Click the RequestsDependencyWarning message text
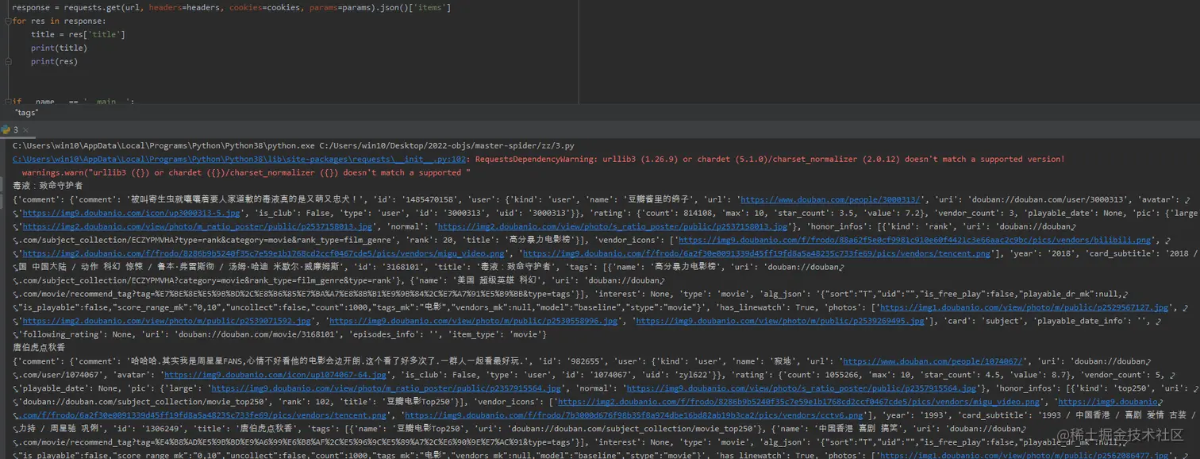Image resolution: width=1200 pixels, height=459 pixels. (770, 159)
